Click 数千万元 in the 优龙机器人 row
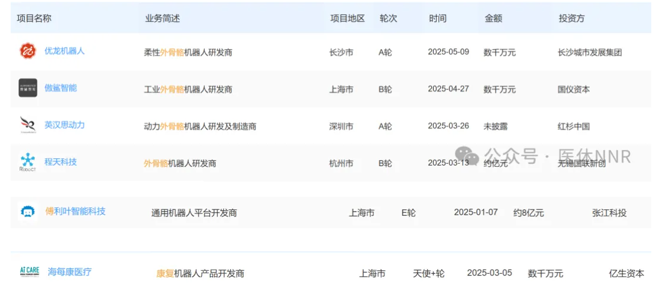This screenshot has width=656, height=301. tap(499, 53)
